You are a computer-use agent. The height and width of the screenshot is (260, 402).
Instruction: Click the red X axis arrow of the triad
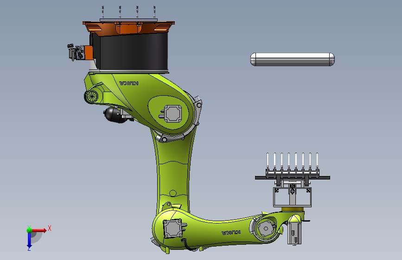(39, 230)
